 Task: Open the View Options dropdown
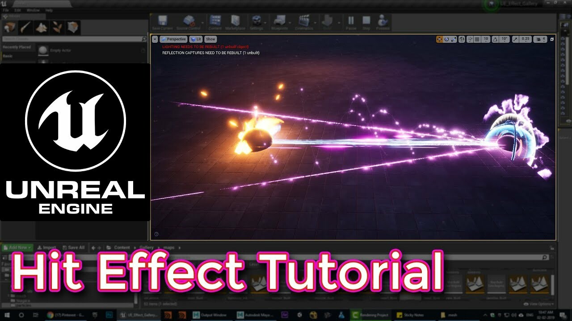point(538,304)
